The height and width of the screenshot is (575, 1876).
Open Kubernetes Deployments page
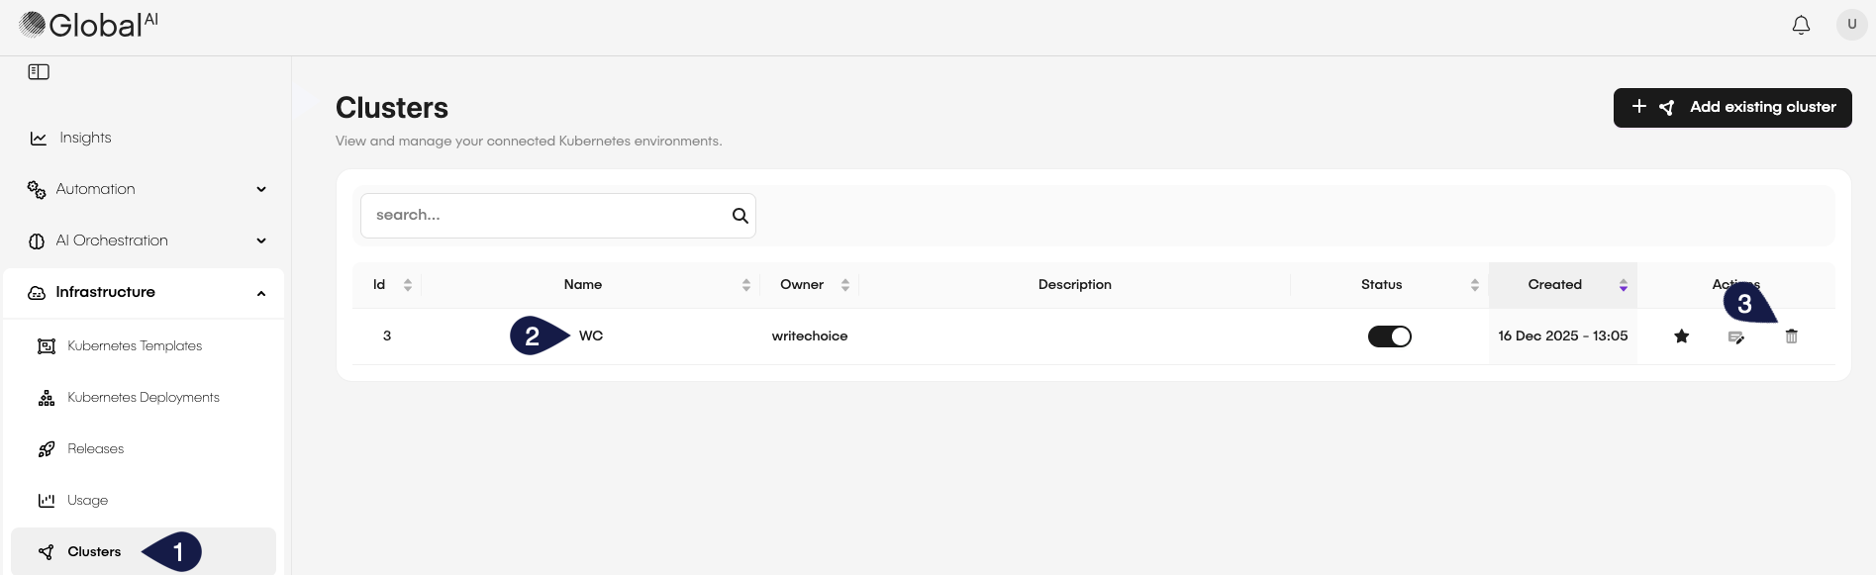pos(144,397)
